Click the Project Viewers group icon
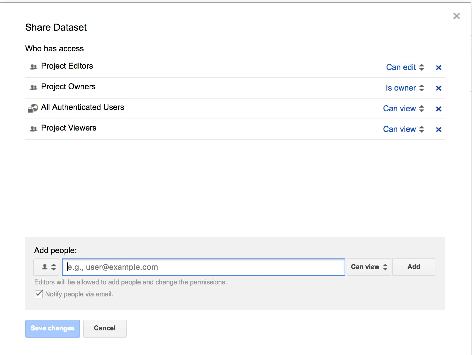The image size is (472, 355). coord(33,129)
